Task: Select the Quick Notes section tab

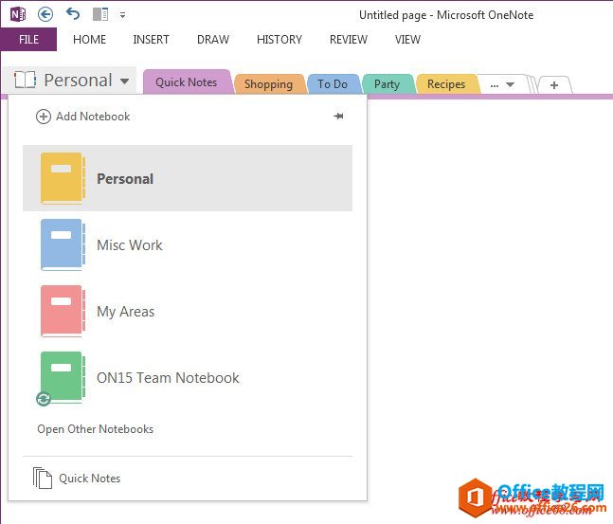Action: 186,82
